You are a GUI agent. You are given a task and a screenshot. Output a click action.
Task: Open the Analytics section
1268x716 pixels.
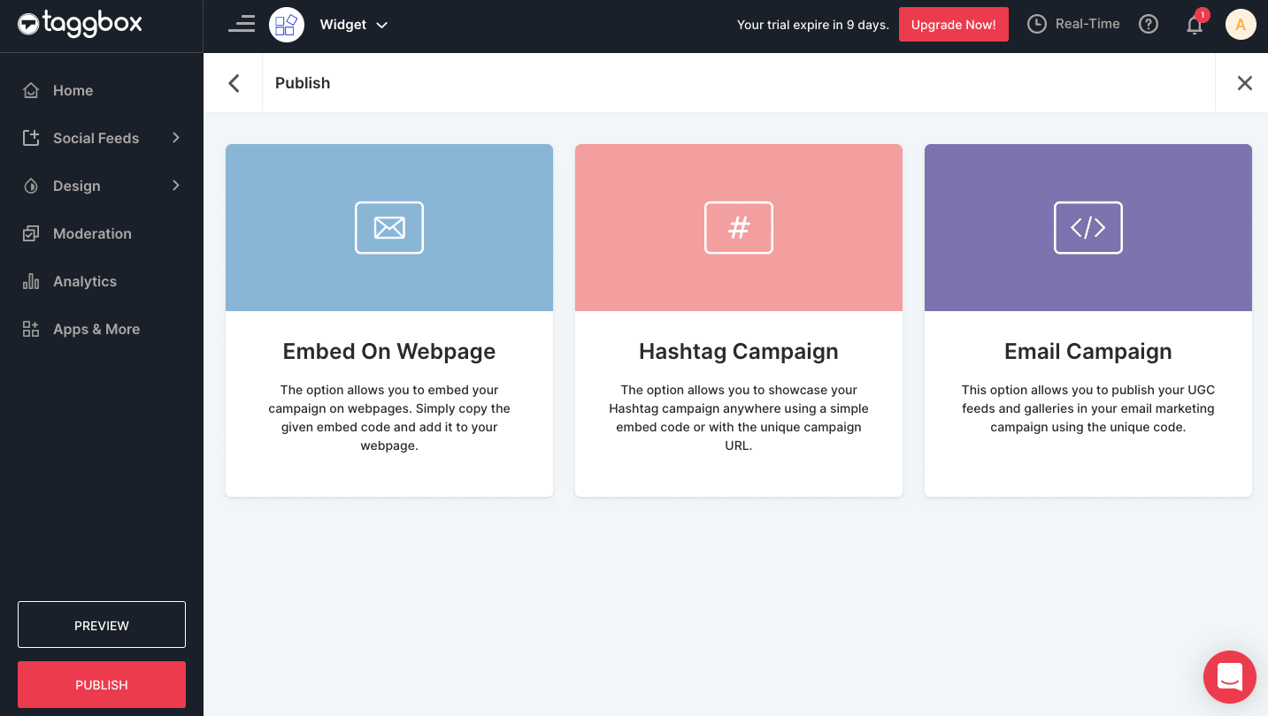(85, 281)
